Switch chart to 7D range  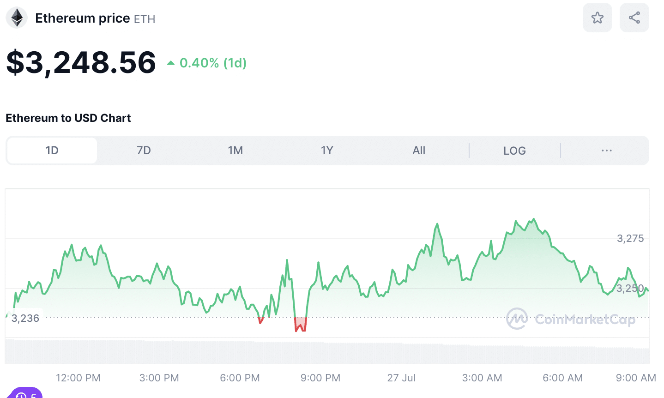144,151
